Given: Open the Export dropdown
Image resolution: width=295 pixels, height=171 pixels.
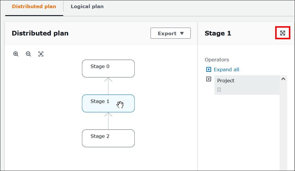Looking at the screenshot, I should click(x=170, y=33).
